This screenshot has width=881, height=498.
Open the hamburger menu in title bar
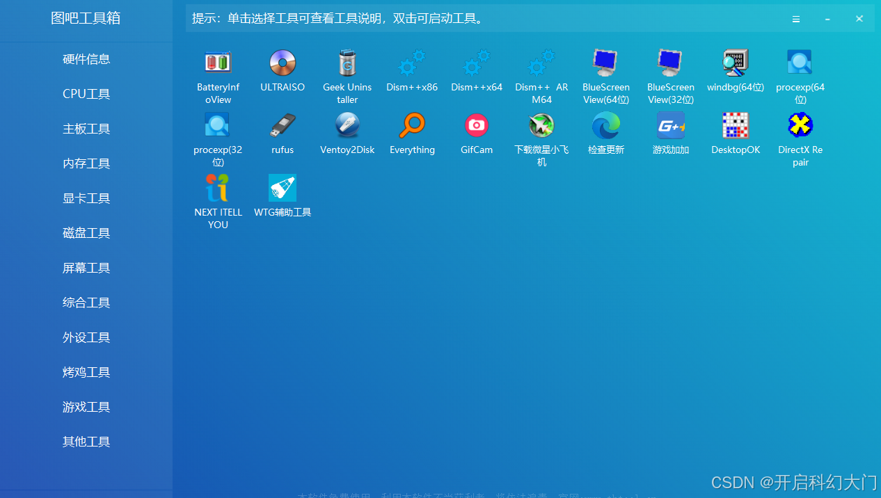point(796,19)
